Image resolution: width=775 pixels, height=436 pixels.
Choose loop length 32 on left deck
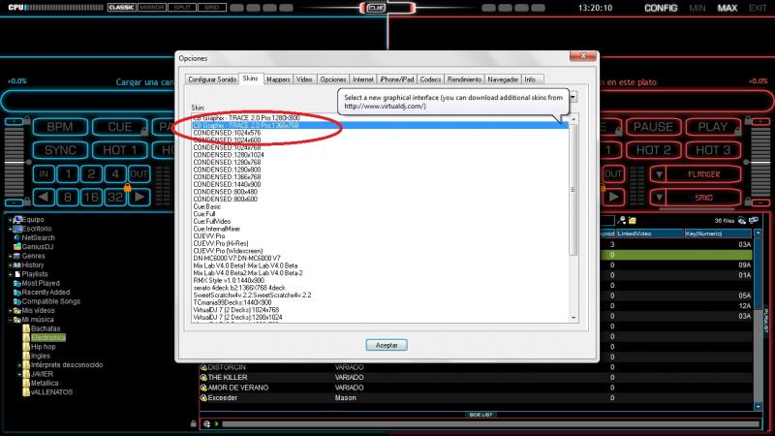pos(115,198)
